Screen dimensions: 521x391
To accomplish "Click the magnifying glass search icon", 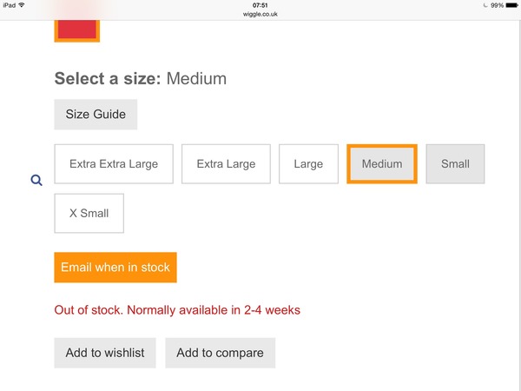I will click(36, 181).
